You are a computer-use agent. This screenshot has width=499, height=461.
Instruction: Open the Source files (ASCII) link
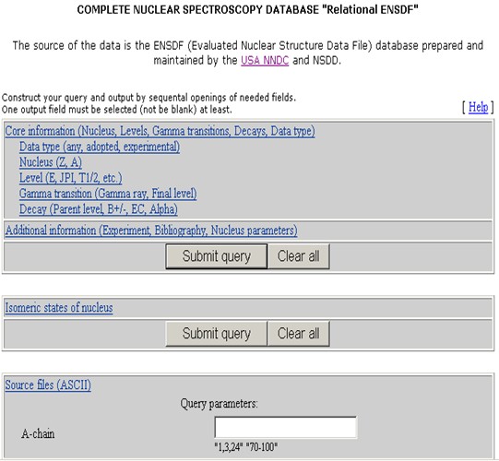(48, 385)
